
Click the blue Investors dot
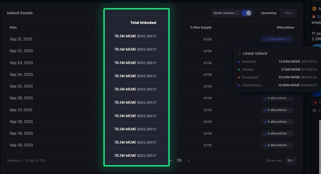click(x=239, y=62)
